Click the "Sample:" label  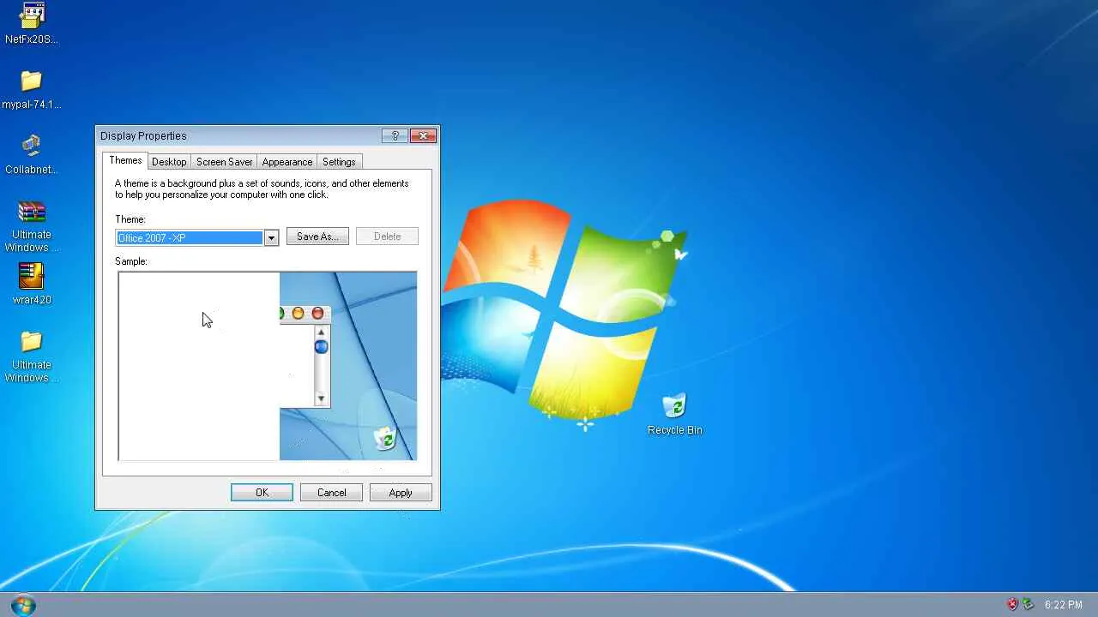point(131,261)
